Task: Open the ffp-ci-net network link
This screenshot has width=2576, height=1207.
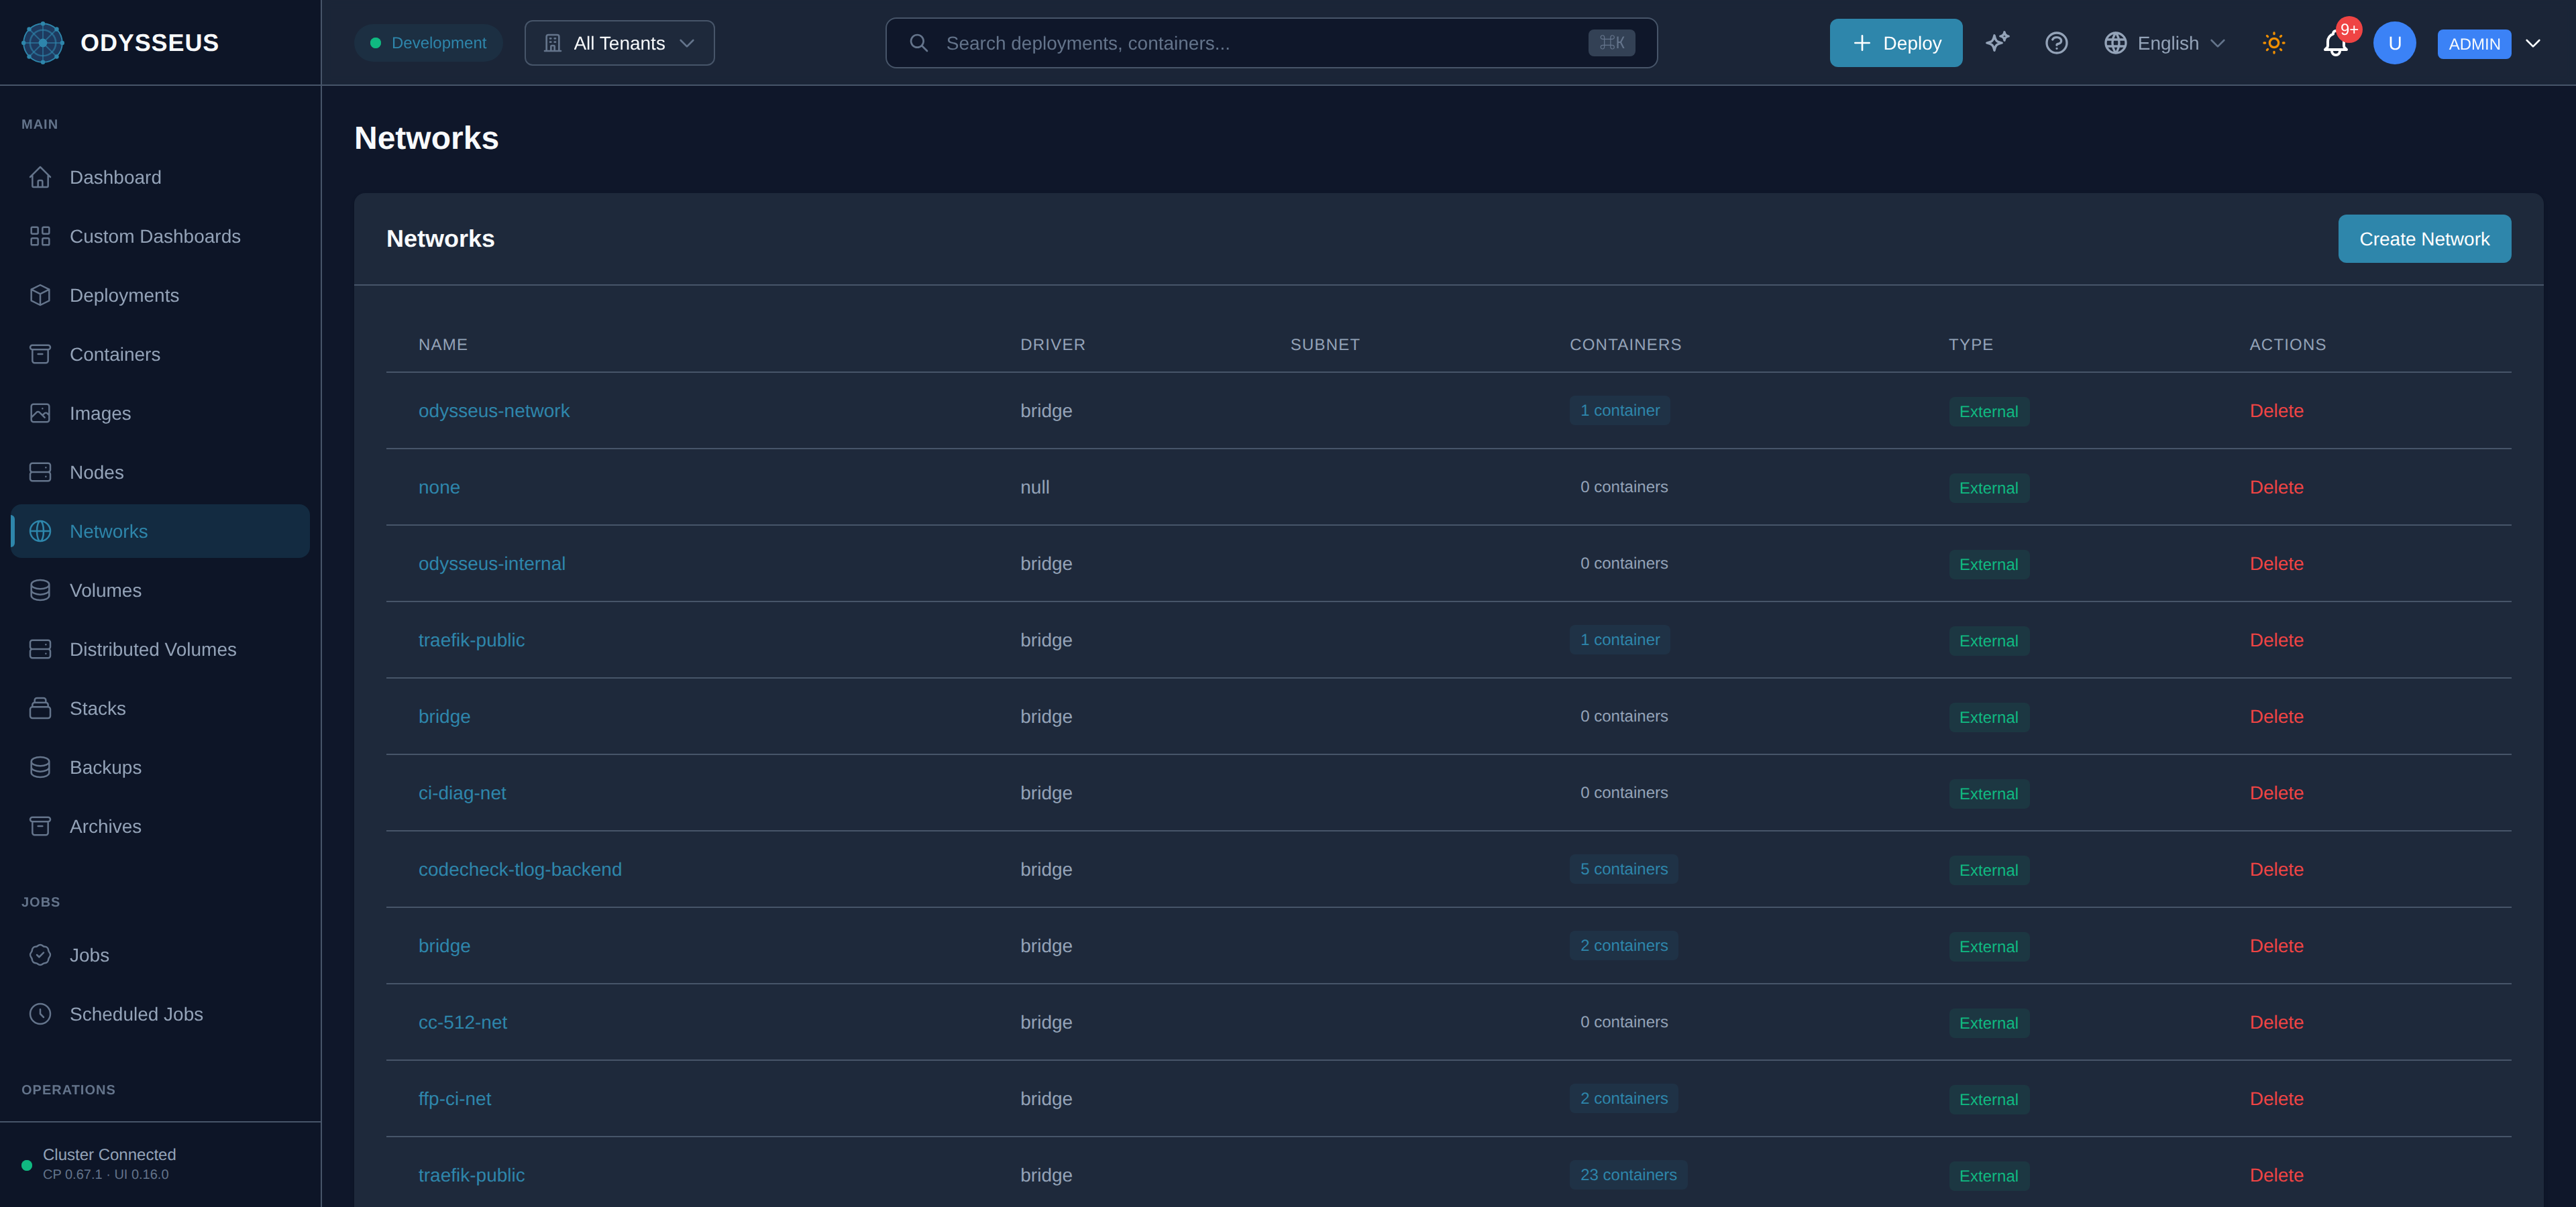Action: point(454,1098)
